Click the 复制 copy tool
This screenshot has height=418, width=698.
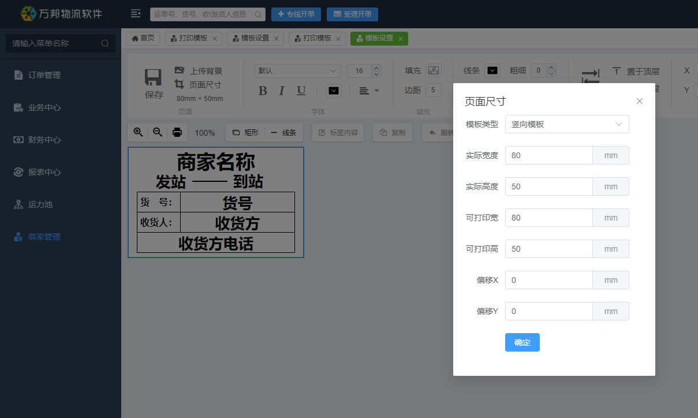[x=393, y=132]
